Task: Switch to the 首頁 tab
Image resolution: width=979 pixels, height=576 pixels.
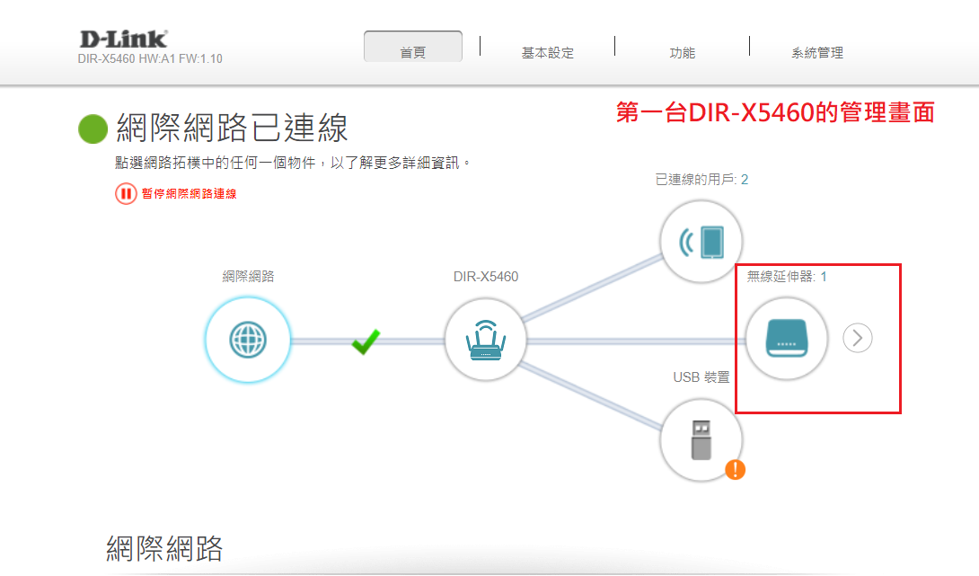Action: [x=413, y=52]
